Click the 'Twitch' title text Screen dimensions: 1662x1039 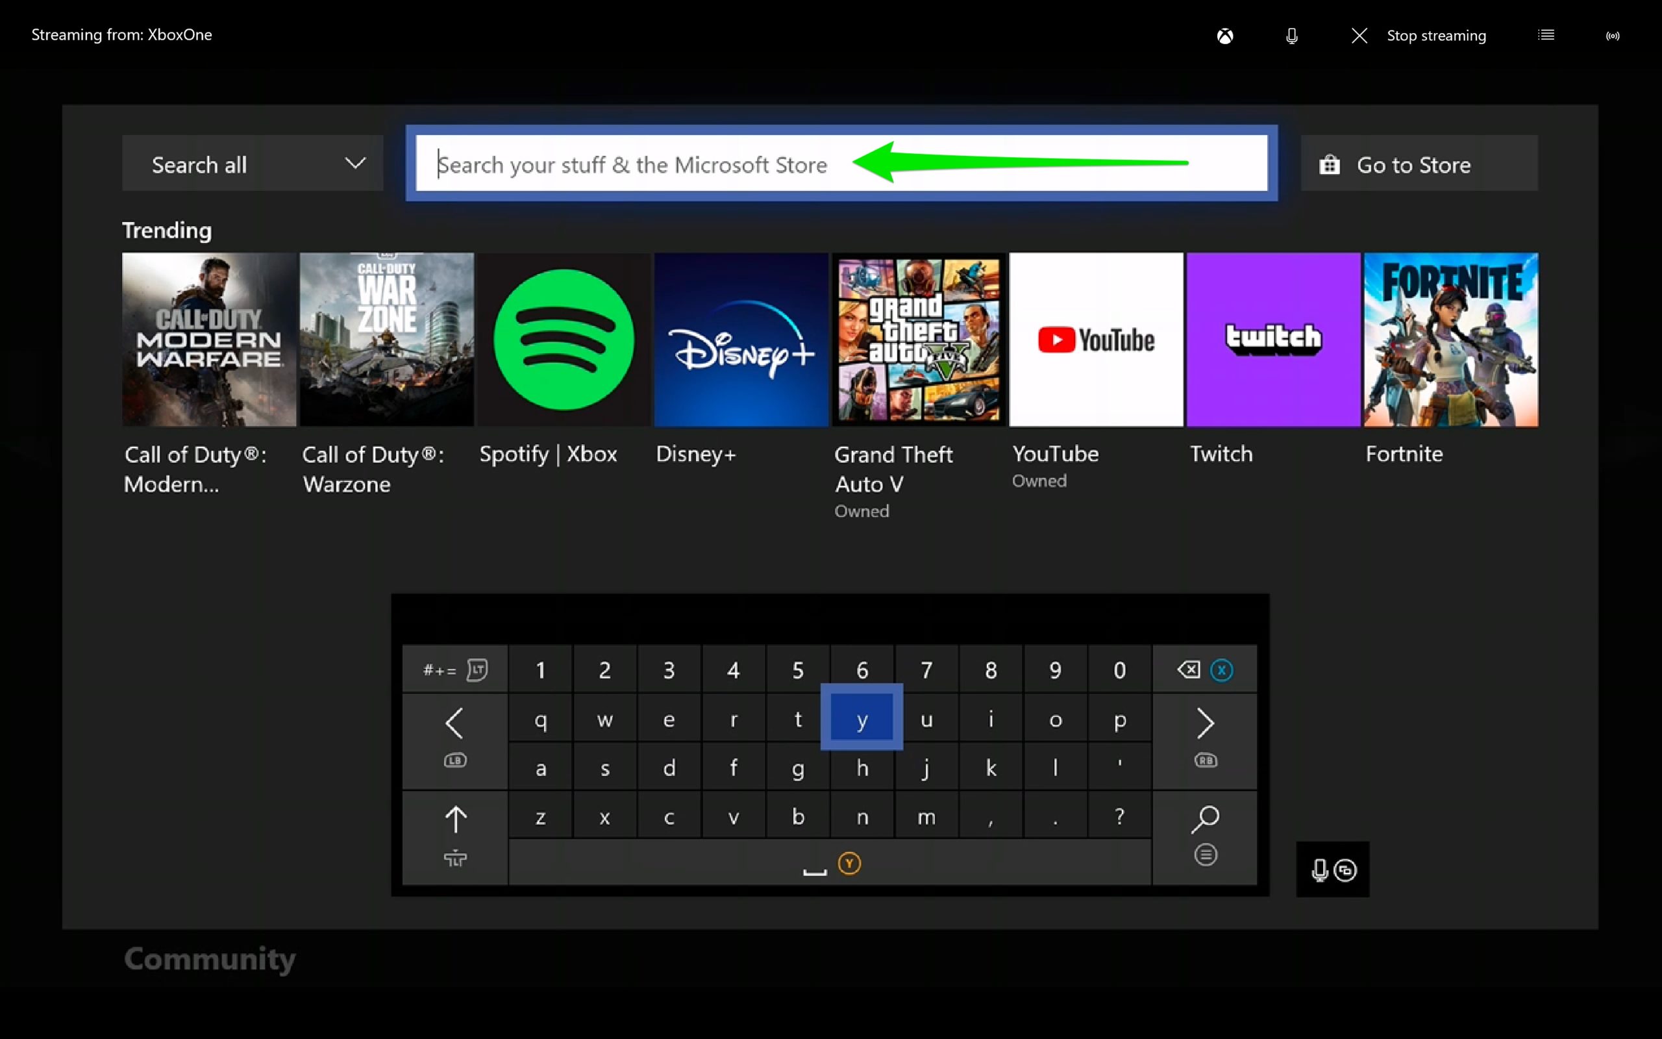pyautogui.click(x=1221, y=453)
